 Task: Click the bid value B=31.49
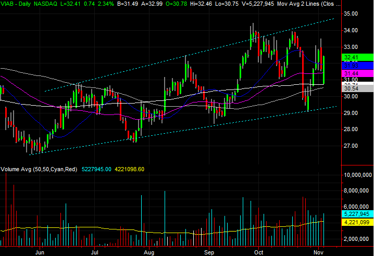128,4
